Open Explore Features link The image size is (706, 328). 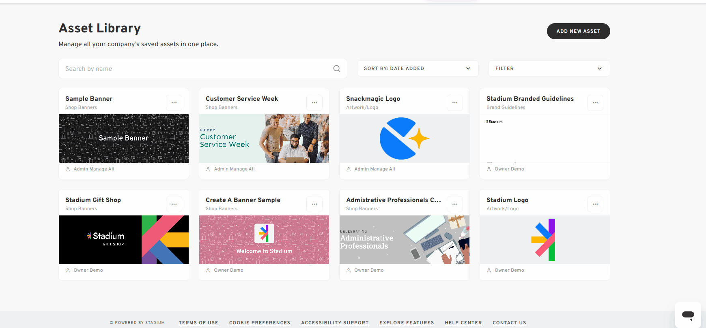(407, 323)
